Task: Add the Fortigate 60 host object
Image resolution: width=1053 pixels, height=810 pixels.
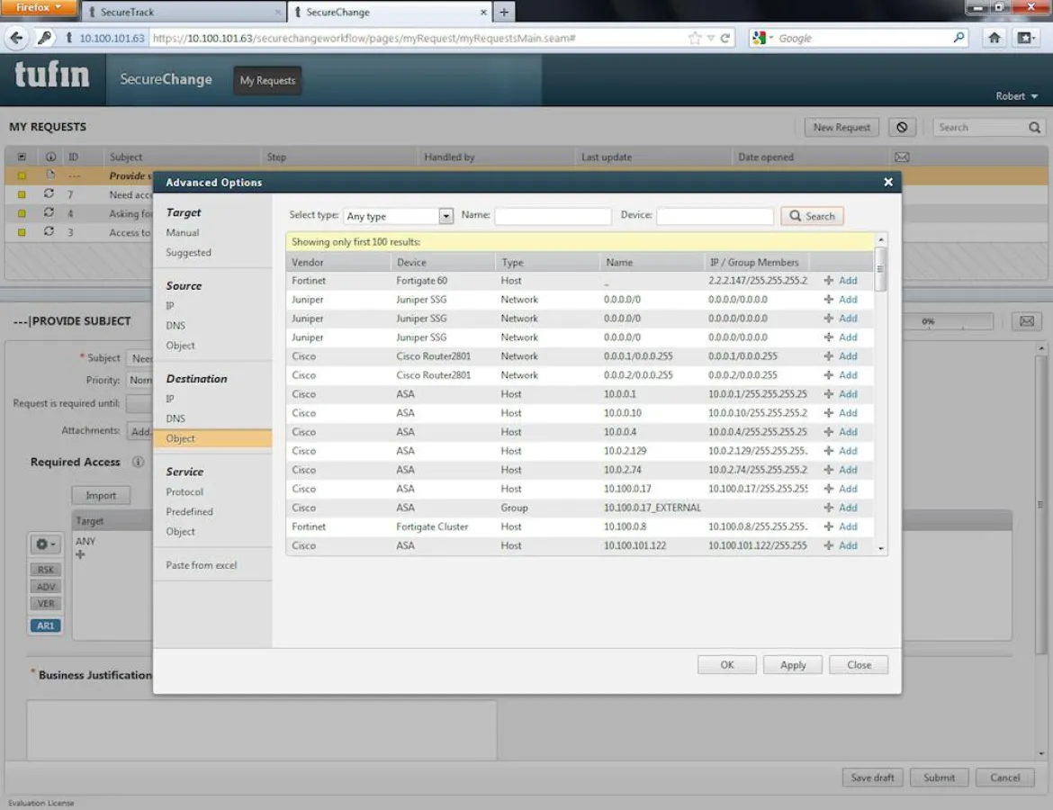Action: [x=841, y=281]
